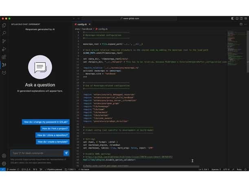Viewport: 249px width, 187px height.
Task: Open the Search view in activity bar
Action: (x=4, y=33)
